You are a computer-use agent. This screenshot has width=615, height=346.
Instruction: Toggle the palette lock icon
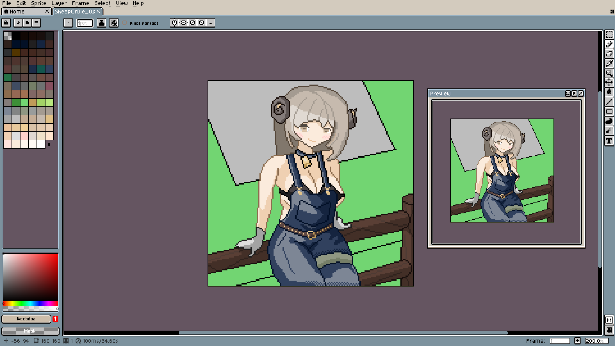[6, 23]
